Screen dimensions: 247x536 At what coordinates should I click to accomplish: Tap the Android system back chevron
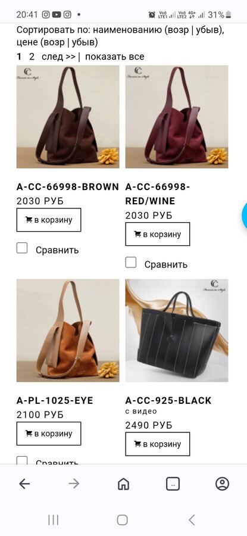(192, 520)
